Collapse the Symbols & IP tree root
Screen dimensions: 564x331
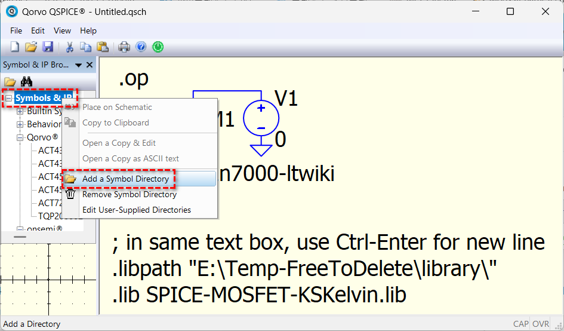9,98
